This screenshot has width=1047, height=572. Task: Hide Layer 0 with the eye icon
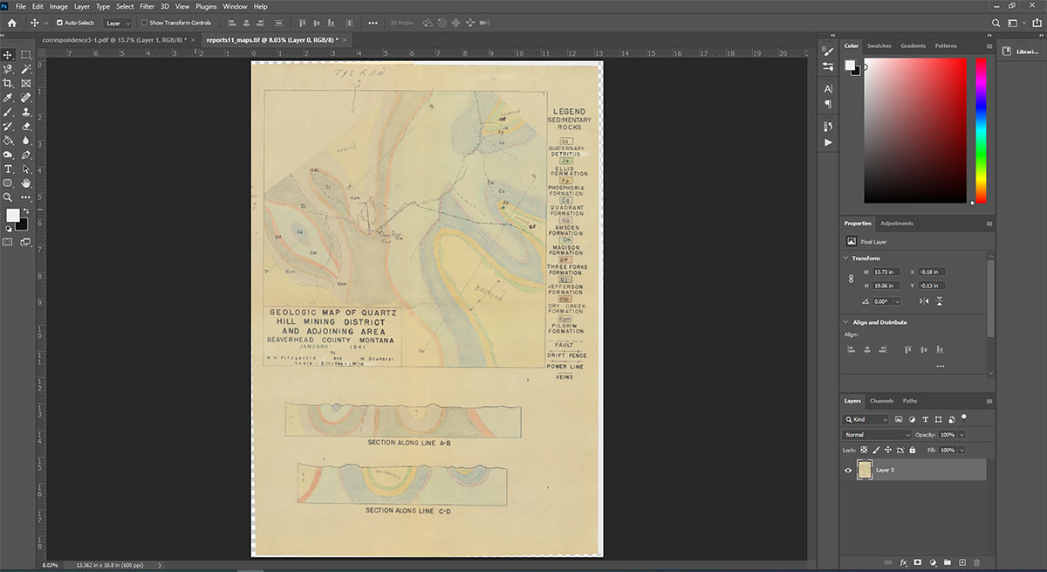tap(848, 470)
